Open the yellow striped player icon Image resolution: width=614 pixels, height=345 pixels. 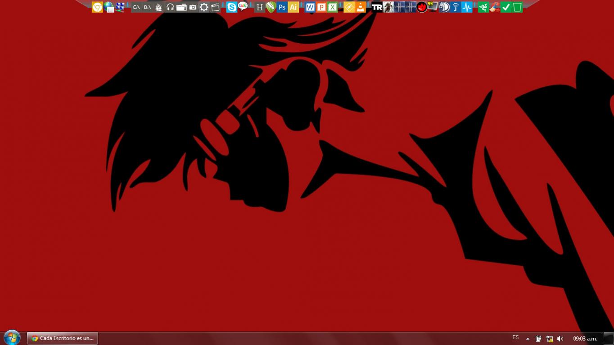[349, 7]
